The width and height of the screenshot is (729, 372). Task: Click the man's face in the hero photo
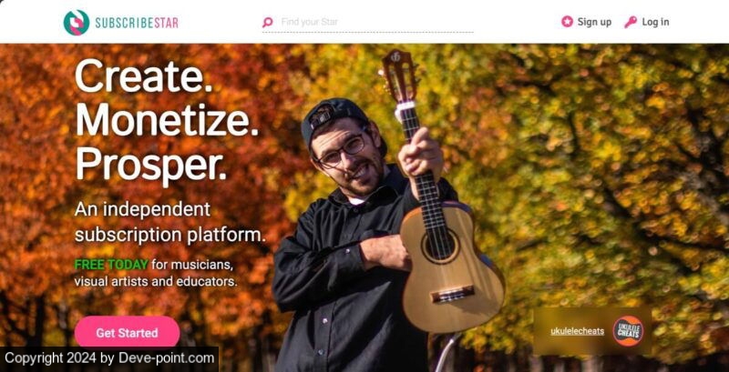[x=348, y=156]
